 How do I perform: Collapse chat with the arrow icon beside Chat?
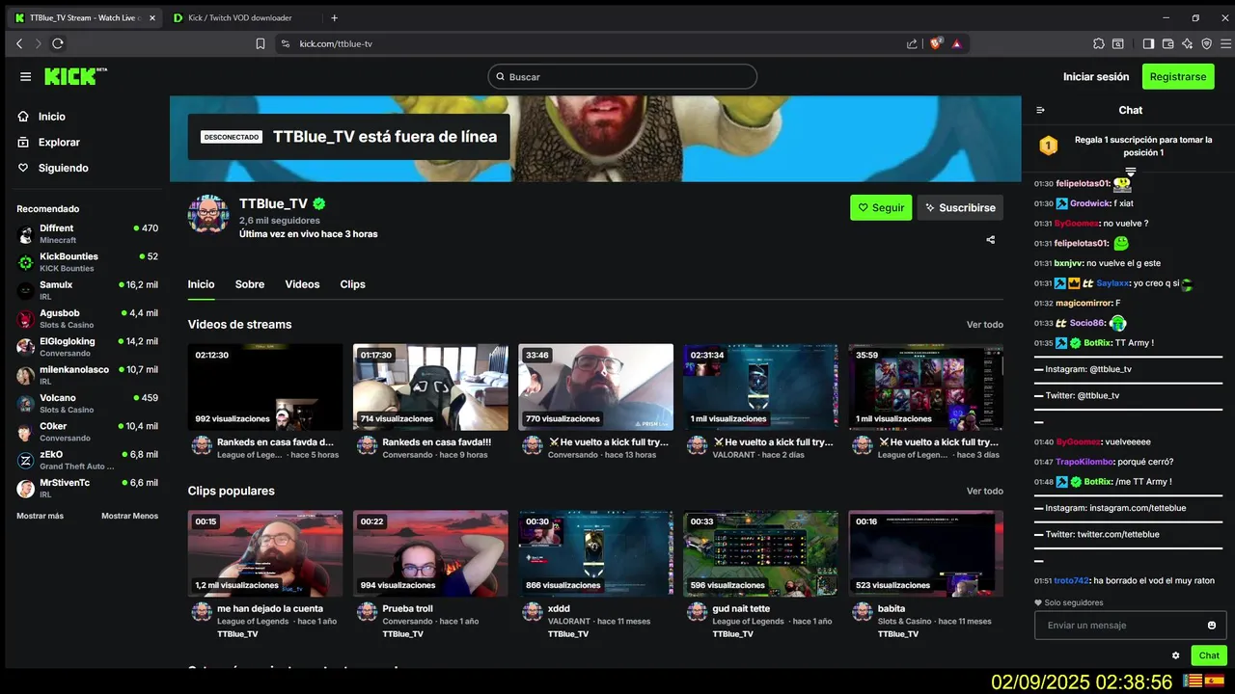click(1040, 110)
